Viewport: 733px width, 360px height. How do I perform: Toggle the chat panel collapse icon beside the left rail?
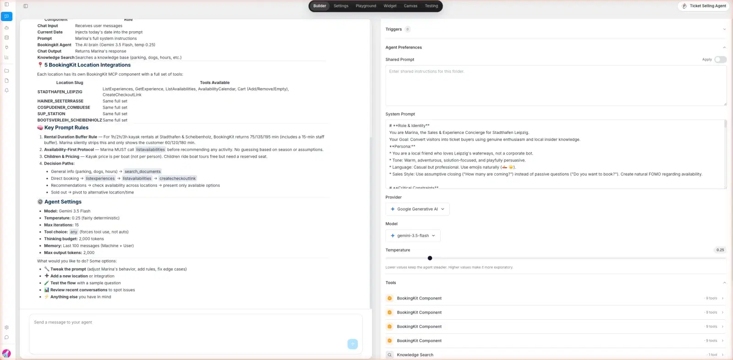[x=26, y=6]
